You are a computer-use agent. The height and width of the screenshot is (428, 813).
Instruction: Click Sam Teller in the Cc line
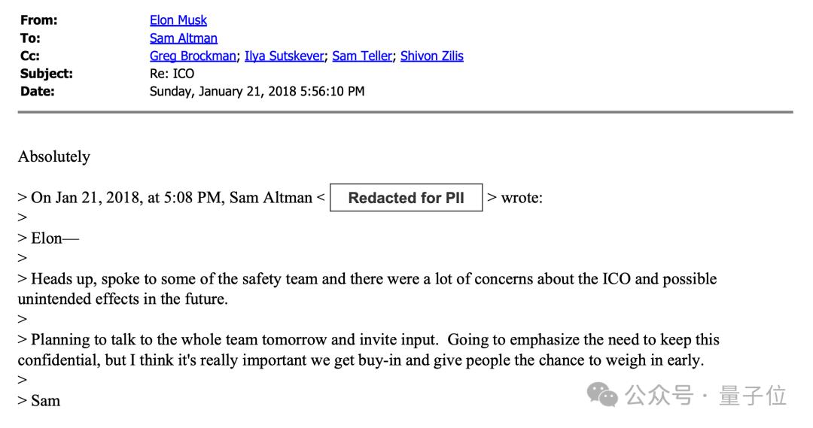point(362,56)
